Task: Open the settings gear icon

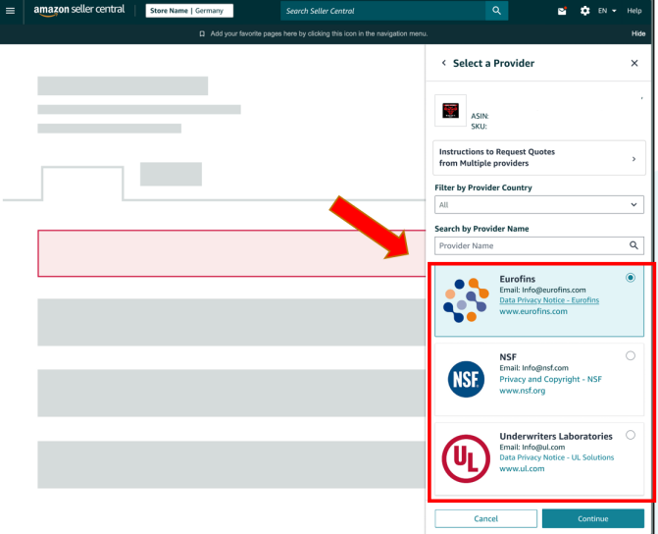Action: 584,11
